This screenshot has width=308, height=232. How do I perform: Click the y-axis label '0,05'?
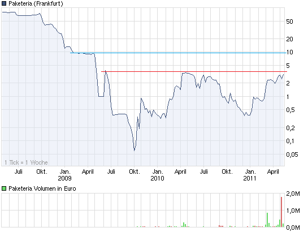click(292, 154)
